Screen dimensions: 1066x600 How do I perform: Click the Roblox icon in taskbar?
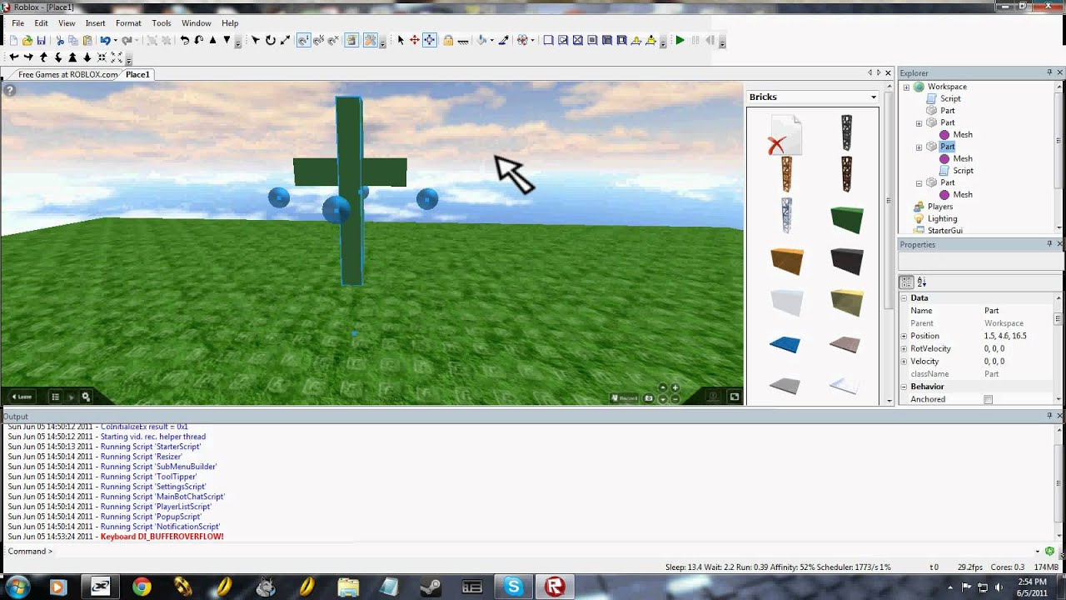point(555,587)
